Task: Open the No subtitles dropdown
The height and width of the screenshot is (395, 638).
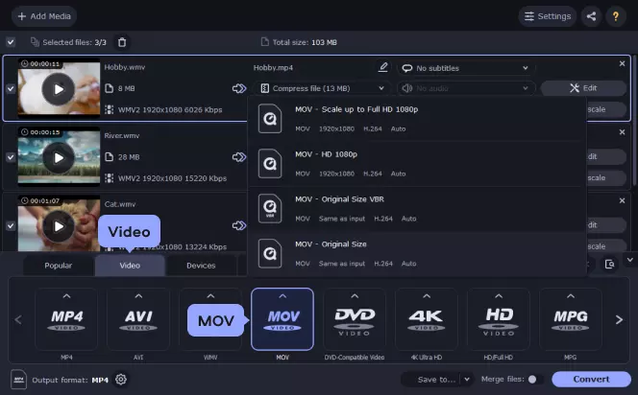Action: click(465, 68)
